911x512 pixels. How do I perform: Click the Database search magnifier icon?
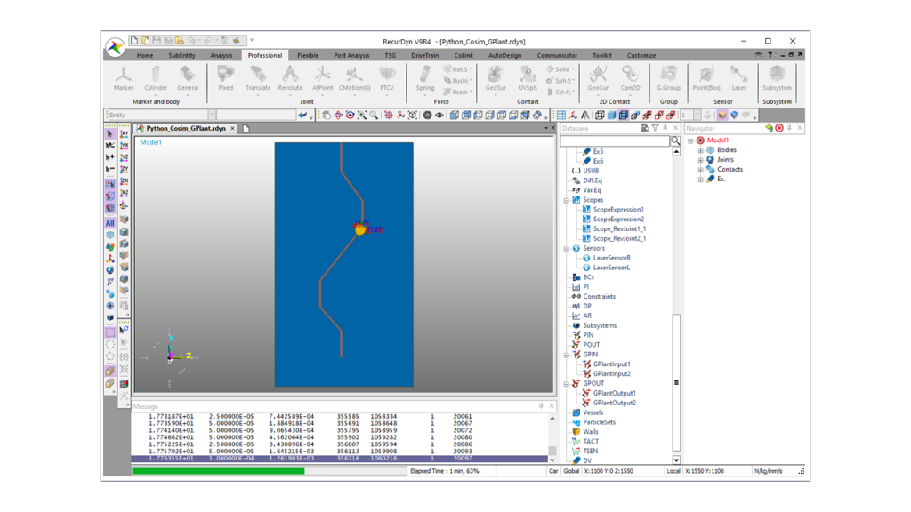coord(675,140)
